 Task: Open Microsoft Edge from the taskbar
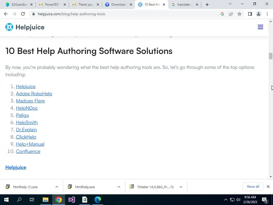(x=98, y=200)
